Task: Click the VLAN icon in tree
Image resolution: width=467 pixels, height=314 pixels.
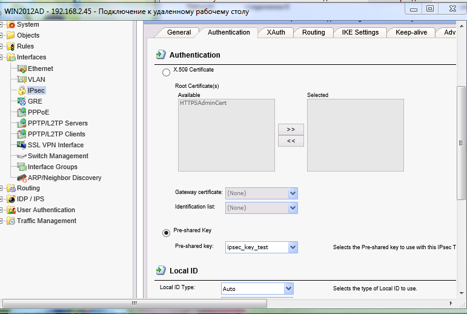Action: click(22, 79)
